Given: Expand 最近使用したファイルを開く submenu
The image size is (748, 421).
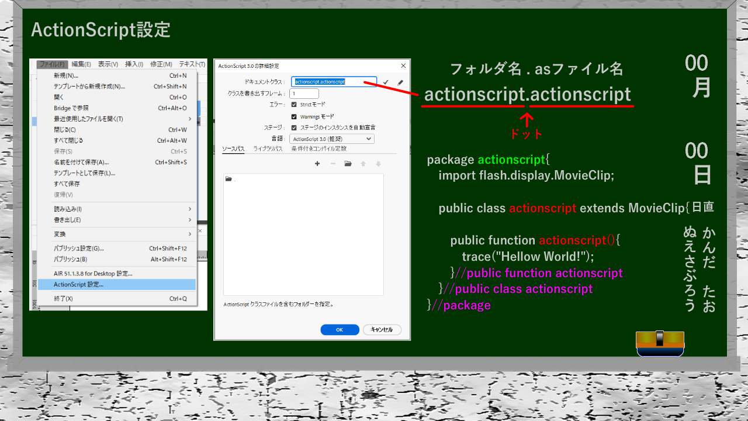Looking at the screenshot, I should pos(117,119).
